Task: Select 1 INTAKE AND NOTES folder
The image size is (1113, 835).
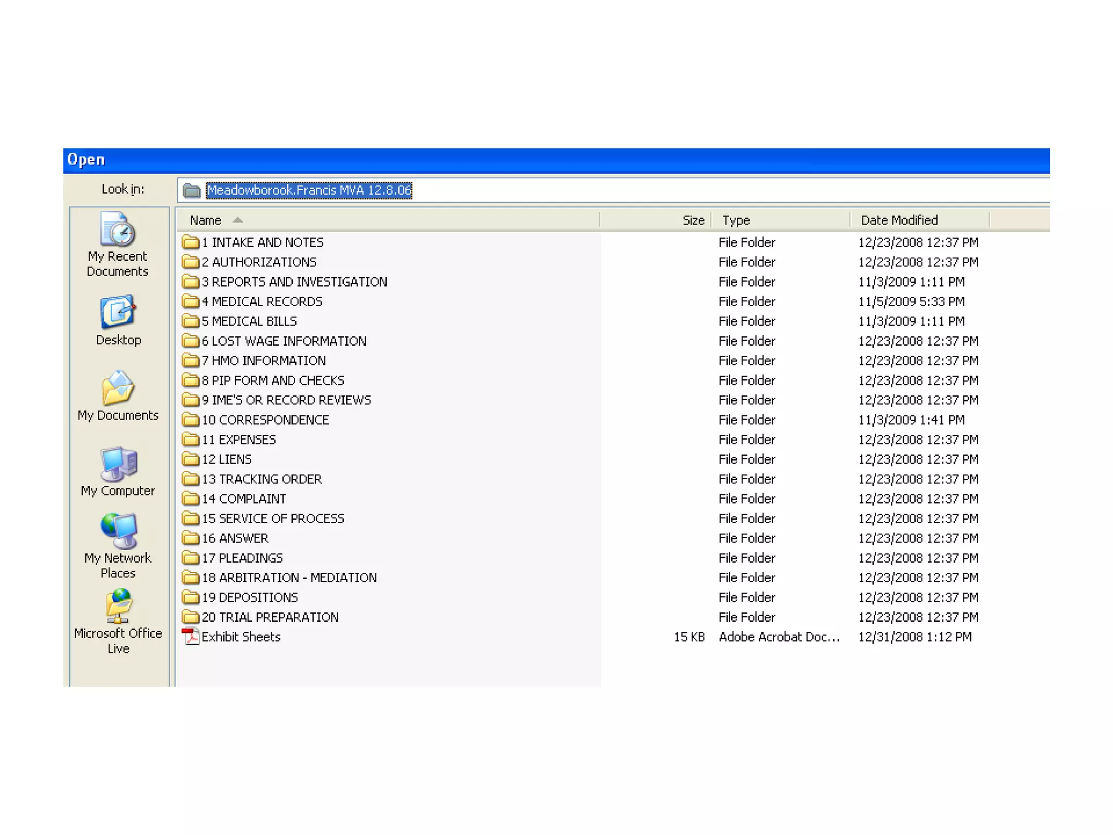Action: point(262,242)
